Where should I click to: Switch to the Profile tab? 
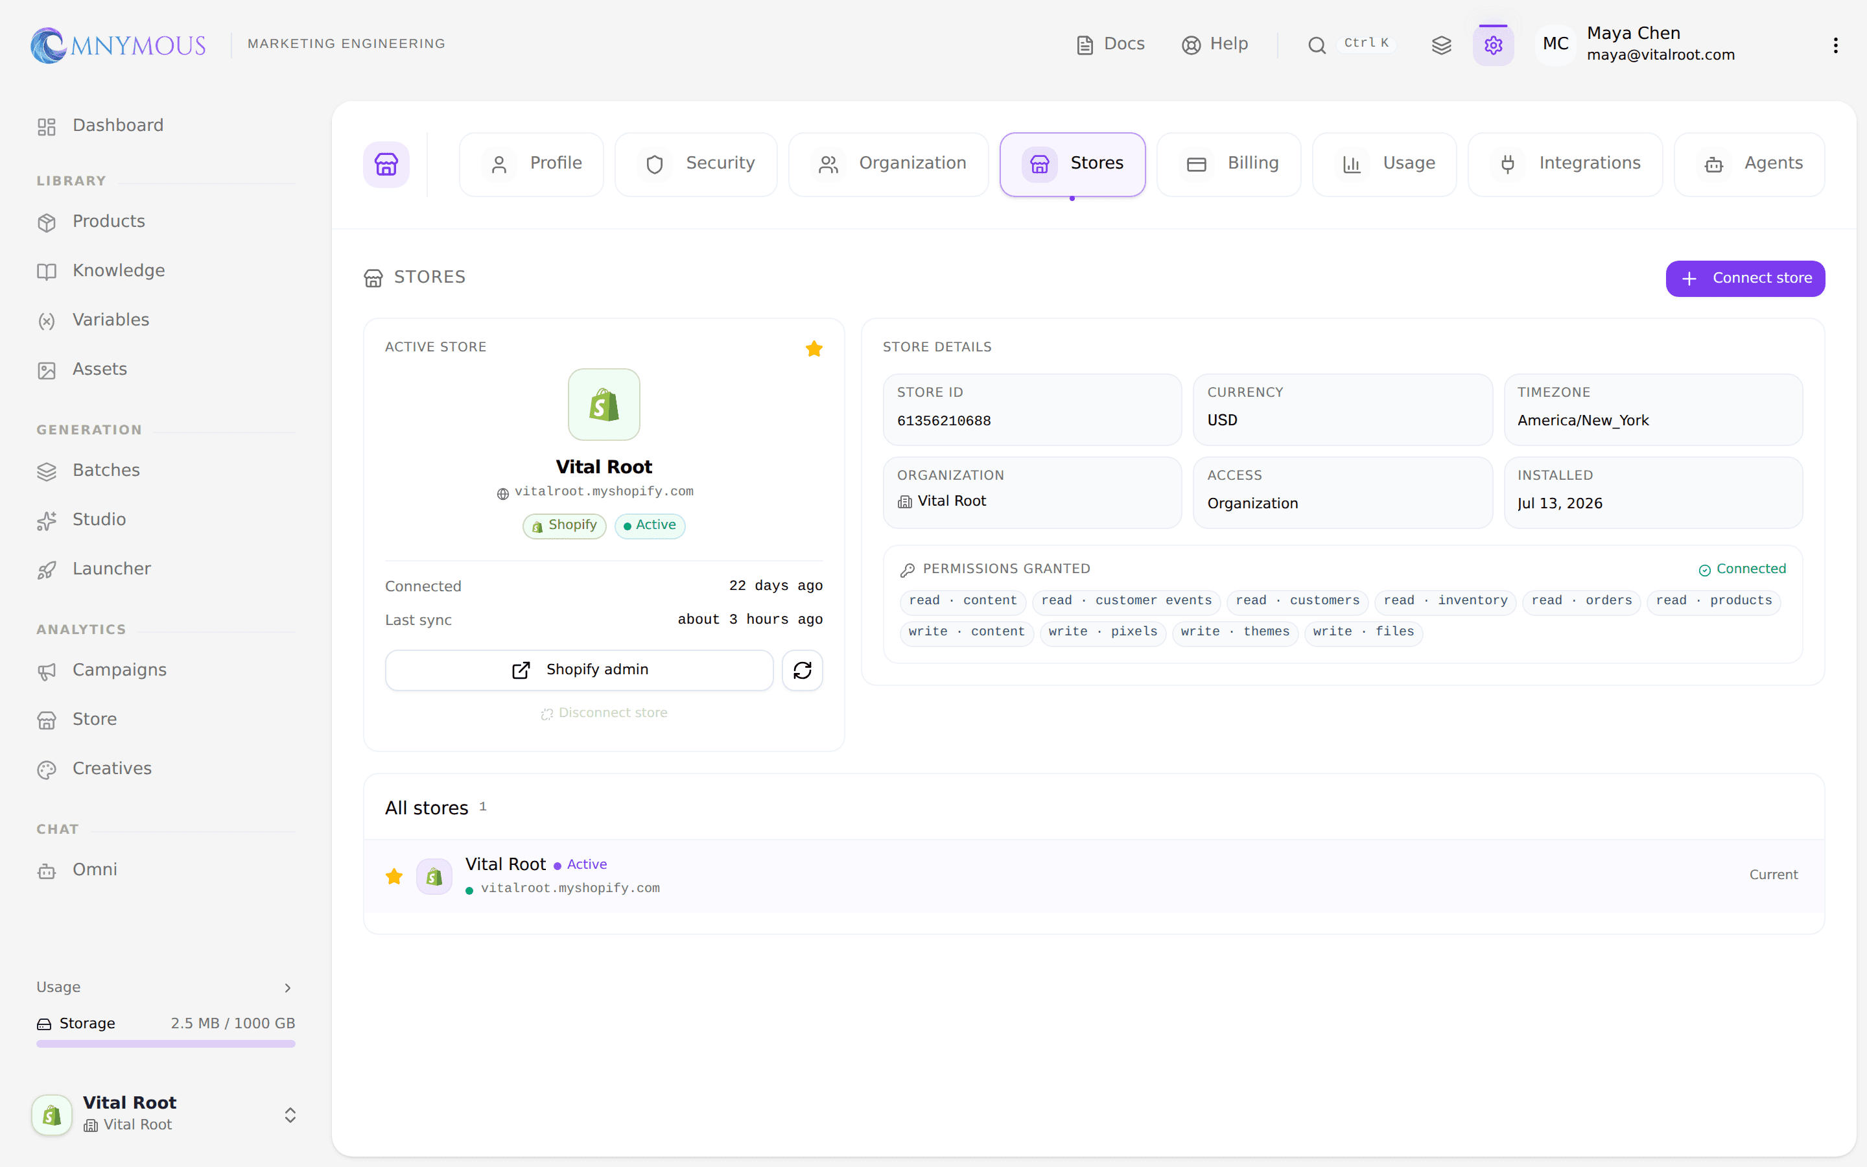531,165
